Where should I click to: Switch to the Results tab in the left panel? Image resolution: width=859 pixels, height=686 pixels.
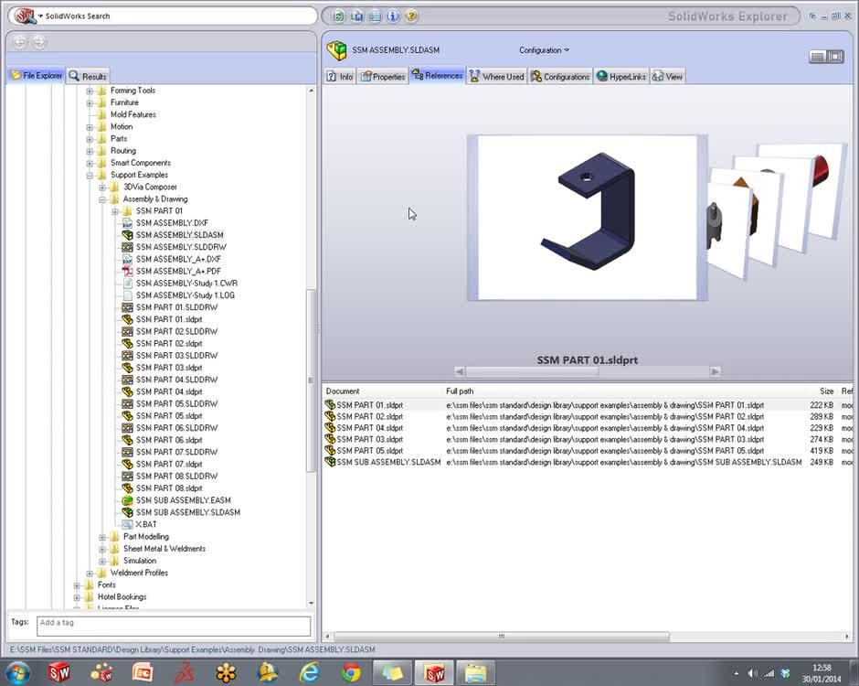pyautogui.click(x=87, y=75)
